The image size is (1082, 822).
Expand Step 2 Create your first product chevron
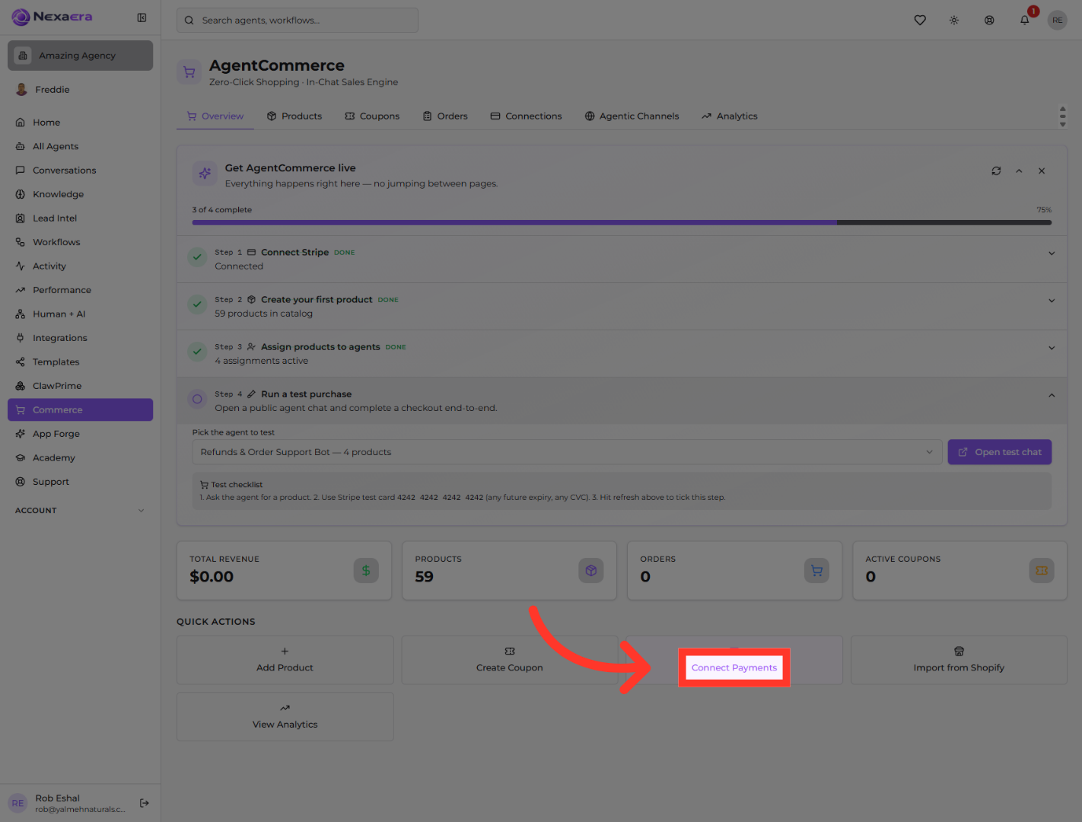point(1052,301)
